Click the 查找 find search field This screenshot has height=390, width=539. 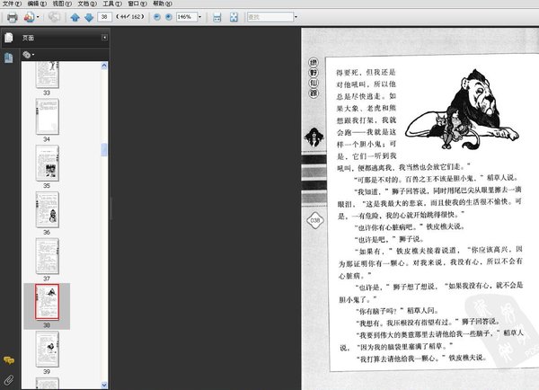coord(270,17)
